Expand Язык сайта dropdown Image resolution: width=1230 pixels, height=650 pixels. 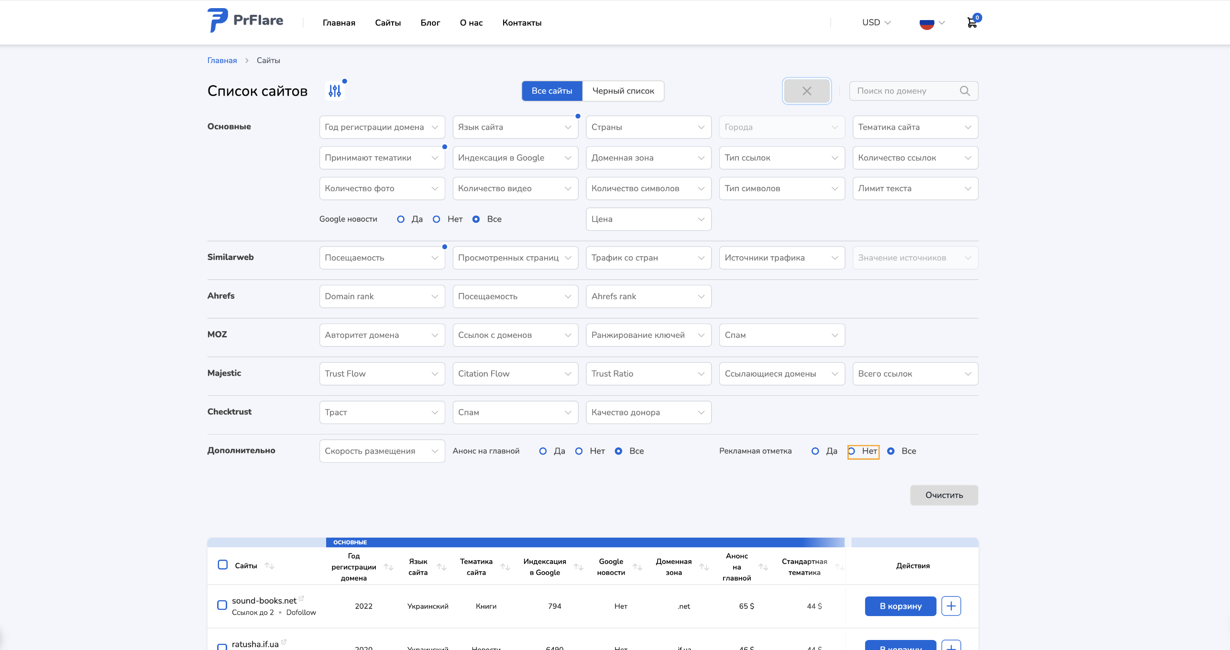click(x=516, y=127)
